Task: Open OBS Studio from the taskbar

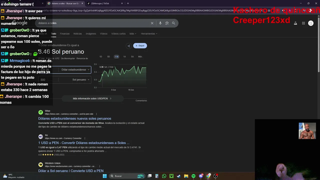Action: (x=215, y=176)
